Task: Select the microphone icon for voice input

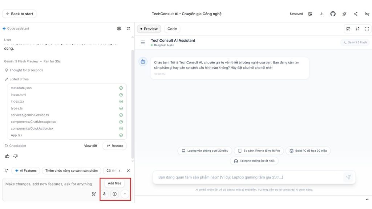Action: [104, 193]
